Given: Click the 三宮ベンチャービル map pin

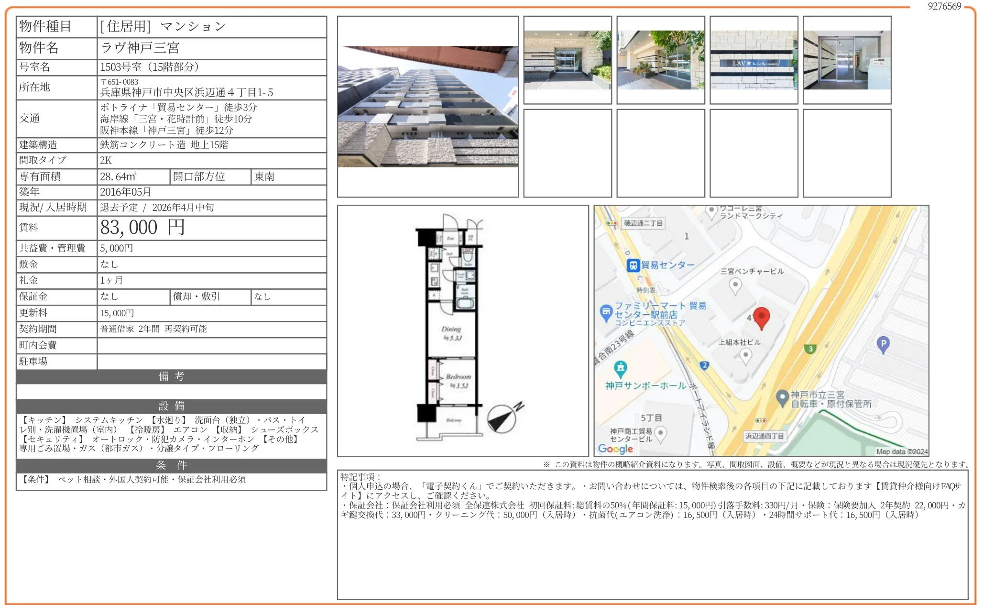Looking at the screenshot, I should pyautogui.click(x=735, y=286).
